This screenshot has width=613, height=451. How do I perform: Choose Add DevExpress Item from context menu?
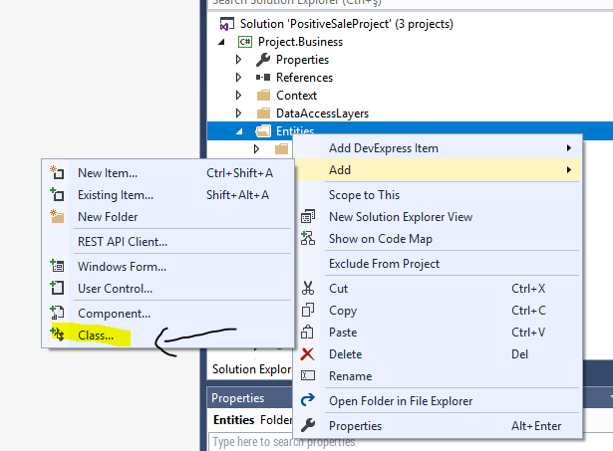(438, 148)
